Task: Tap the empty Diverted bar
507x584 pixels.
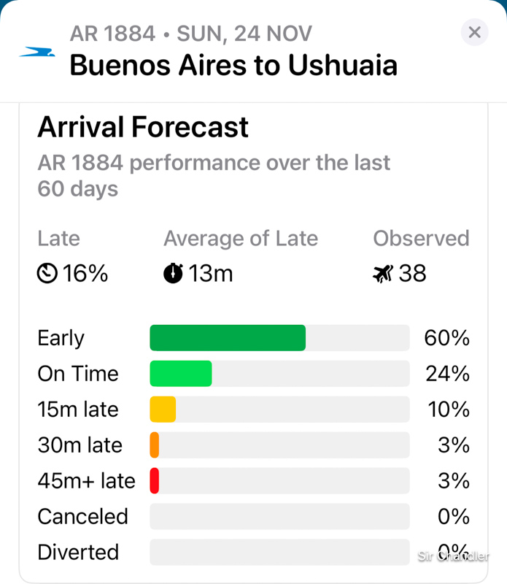Action: point(279,553)
